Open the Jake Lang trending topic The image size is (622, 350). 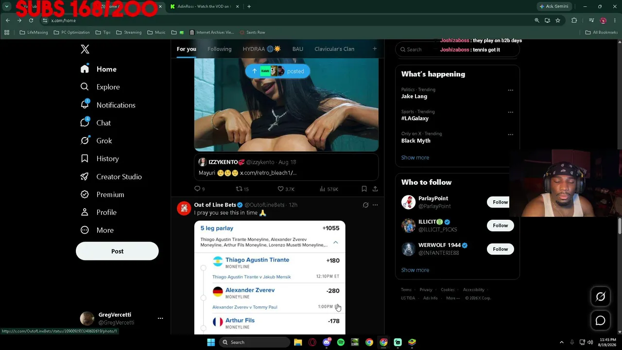click(414, 96)
